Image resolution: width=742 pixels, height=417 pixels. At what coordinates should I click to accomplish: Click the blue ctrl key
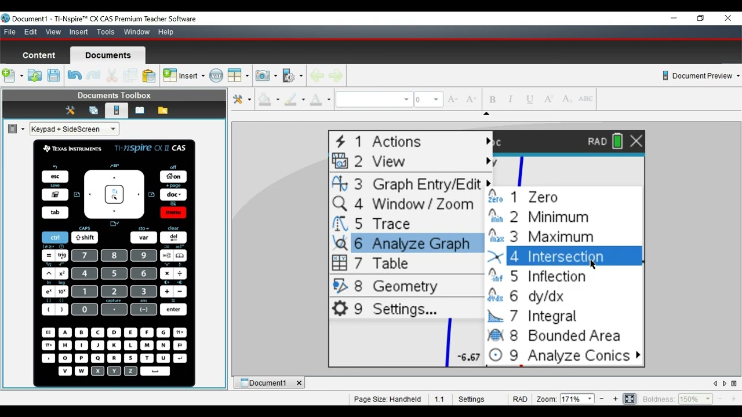[55, 237]
